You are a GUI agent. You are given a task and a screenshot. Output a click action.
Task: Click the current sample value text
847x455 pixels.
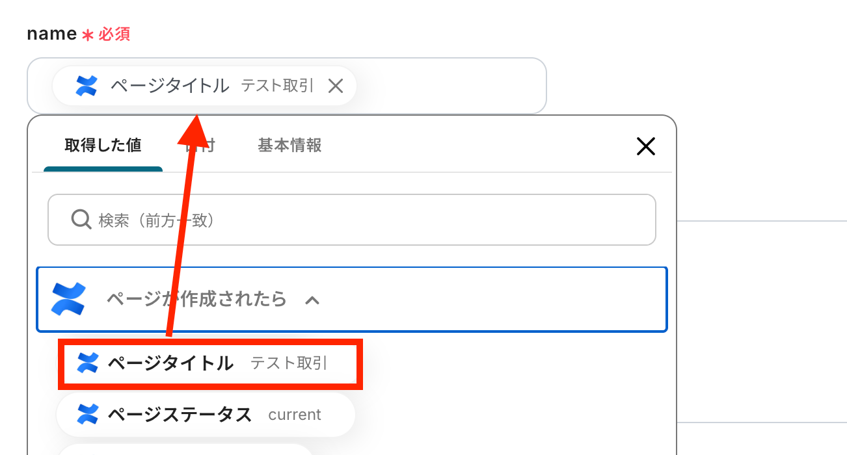[x=295, y=415]
